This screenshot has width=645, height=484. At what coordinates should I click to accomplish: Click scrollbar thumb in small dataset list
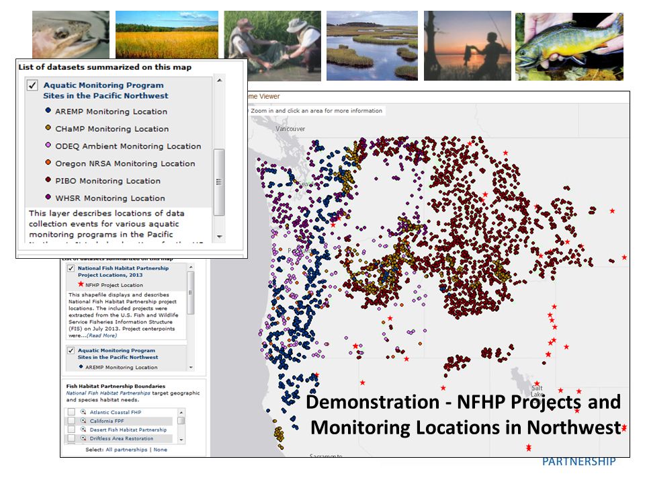190,292
